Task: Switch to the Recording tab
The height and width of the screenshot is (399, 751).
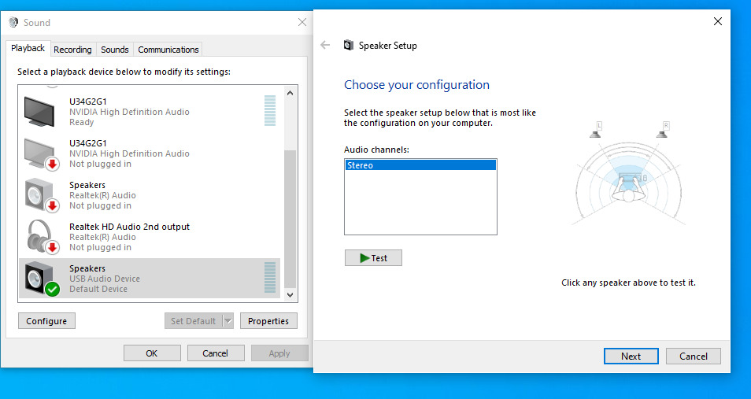Action: [72, 50]
